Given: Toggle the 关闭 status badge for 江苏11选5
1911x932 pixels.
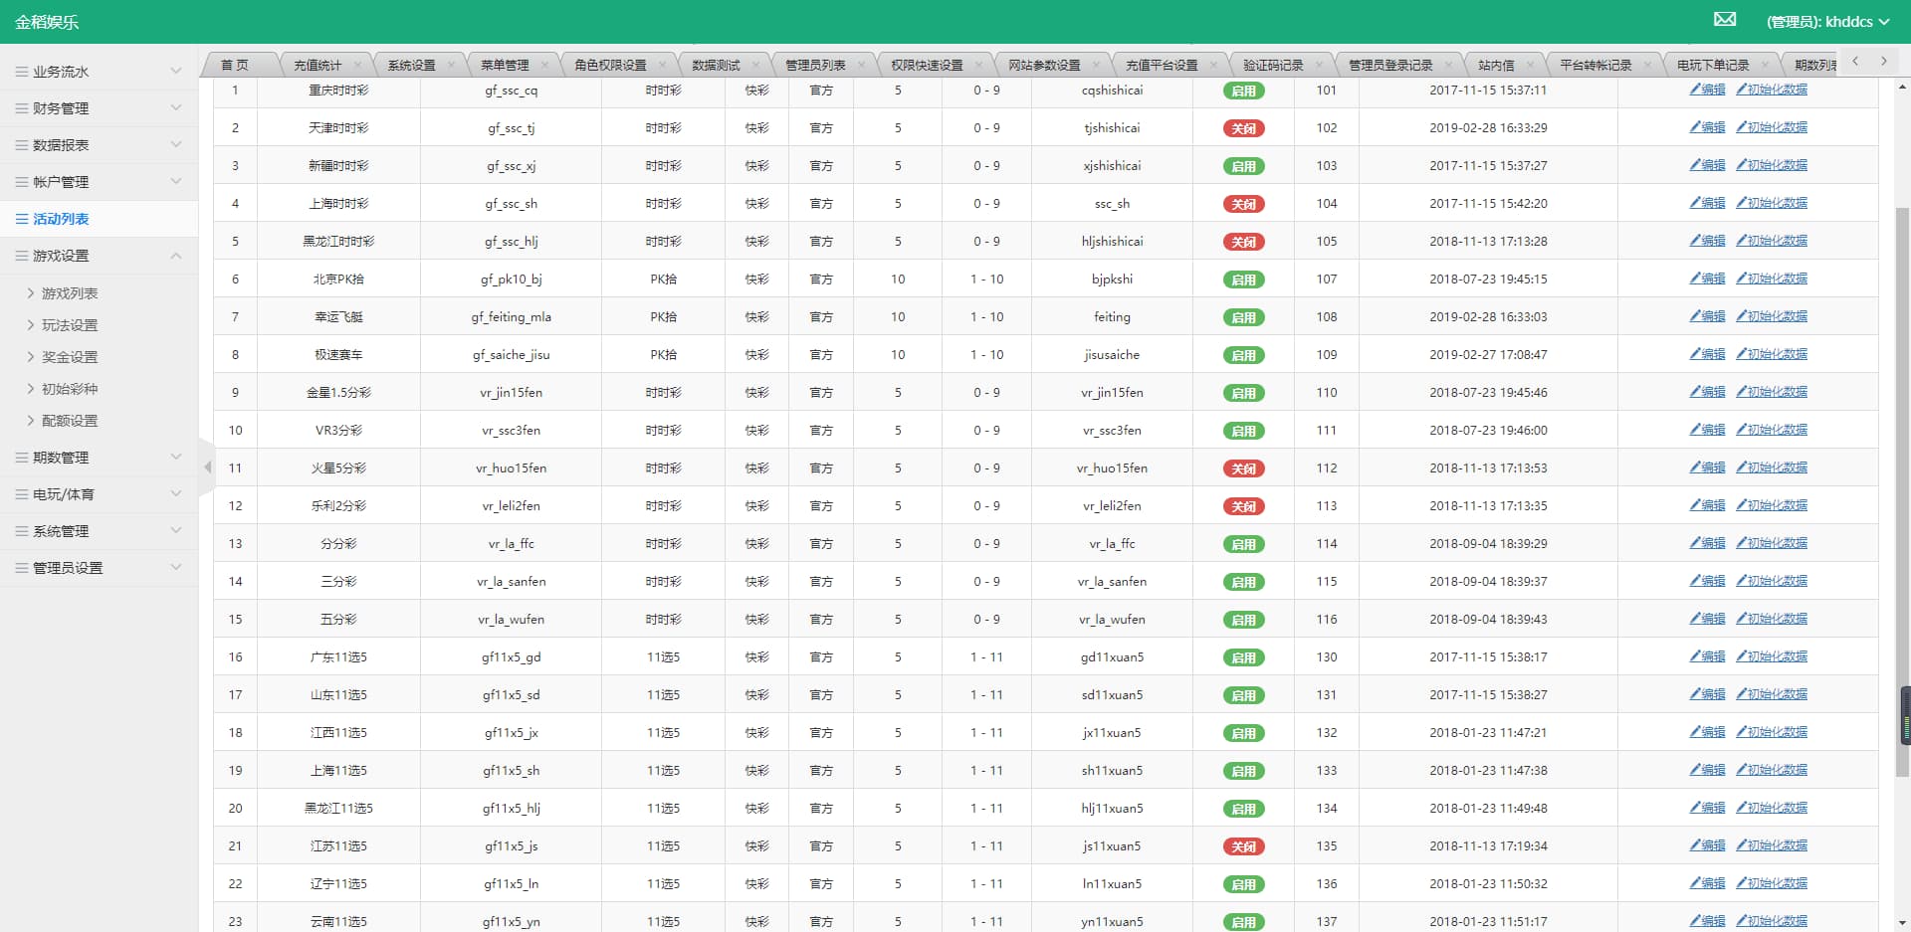Looking at the screenshot, I should tap(1243, 846).
